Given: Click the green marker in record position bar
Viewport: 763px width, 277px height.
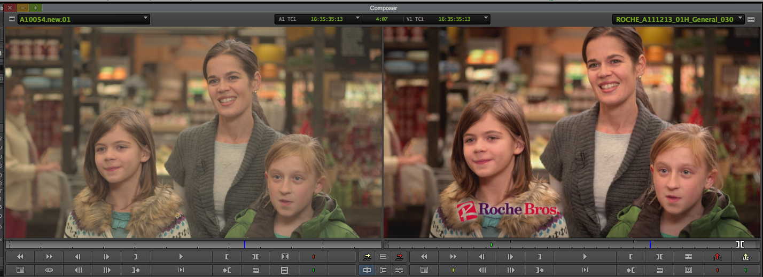Looking at the screenshot, I should (491, 244).
